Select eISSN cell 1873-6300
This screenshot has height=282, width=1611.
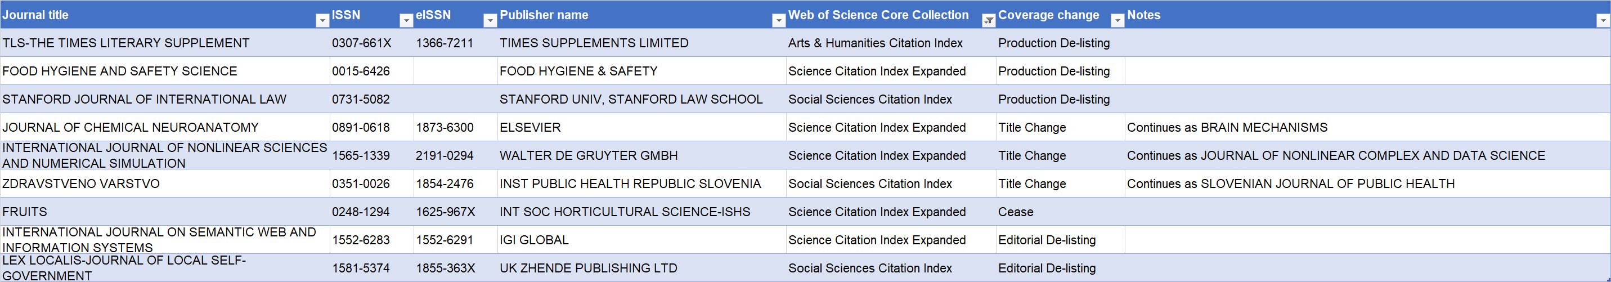point(455,127)
